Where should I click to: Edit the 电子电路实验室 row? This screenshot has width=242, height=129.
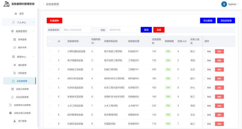coord(209,60)
